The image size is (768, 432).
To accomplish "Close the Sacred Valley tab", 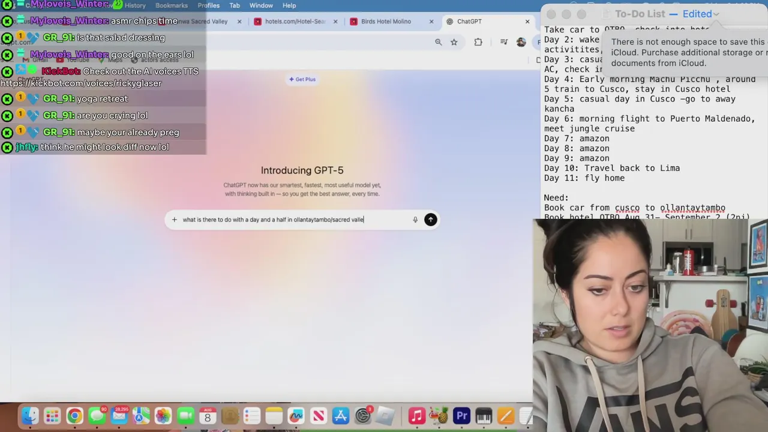I will pyautogui.click(x=239, y=22).
